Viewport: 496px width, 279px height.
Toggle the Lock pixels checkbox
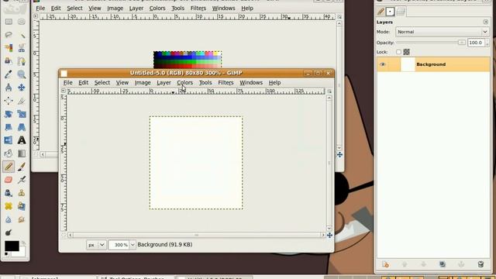click(x=398, y=52)
